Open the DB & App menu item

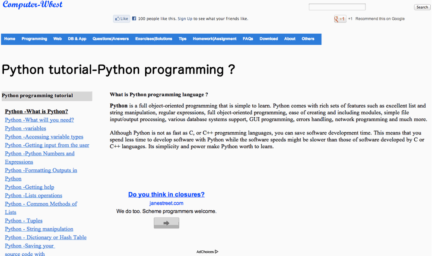point(77,39)
